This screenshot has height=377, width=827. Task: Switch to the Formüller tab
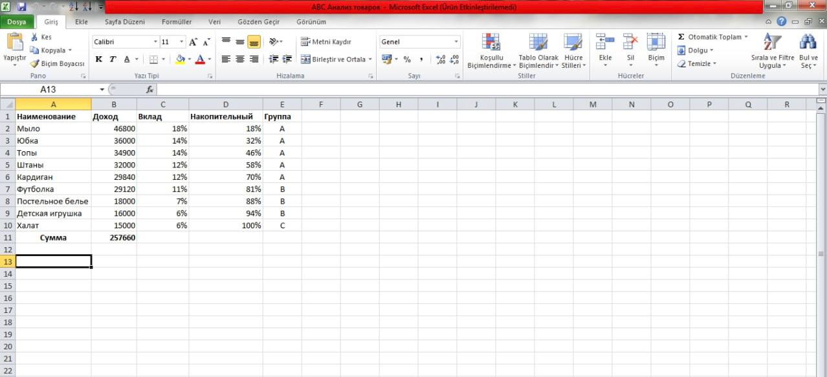coord(176,21)
